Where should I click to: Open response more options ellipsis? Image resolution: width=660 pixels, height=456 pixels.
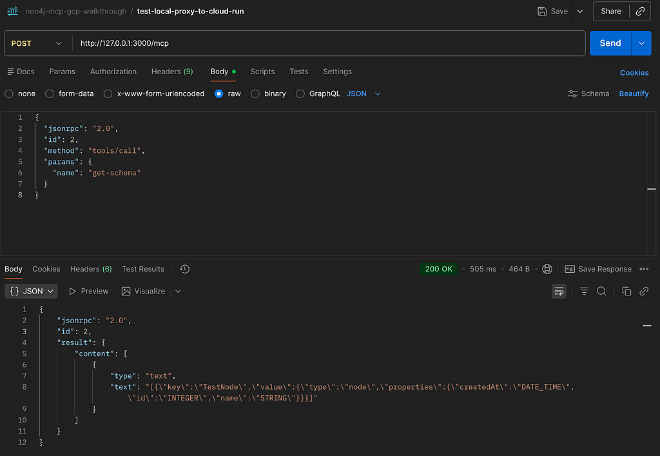[x=644, y=269]
